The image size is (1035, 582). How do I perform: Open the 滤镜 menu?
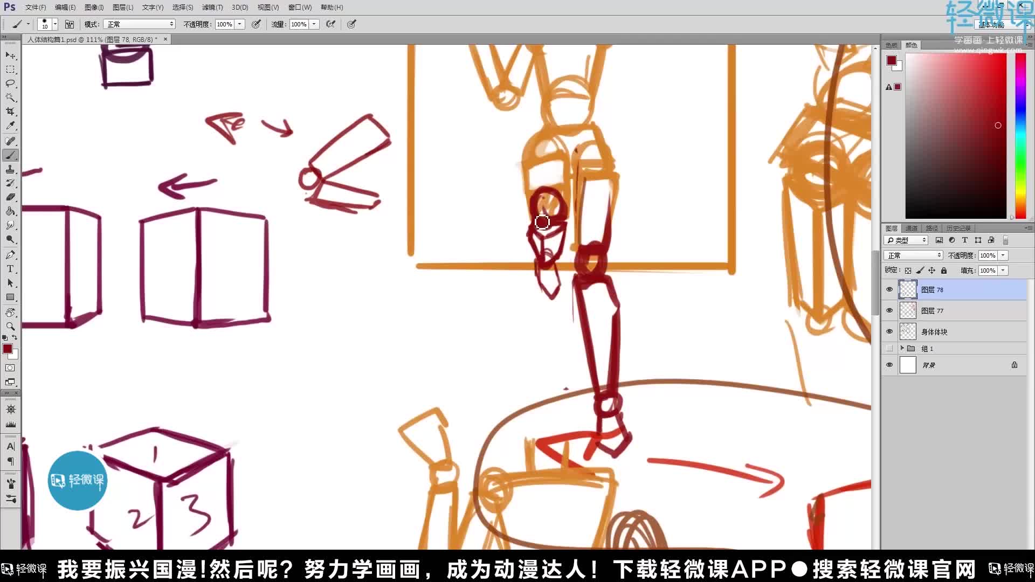coord(212,7)
